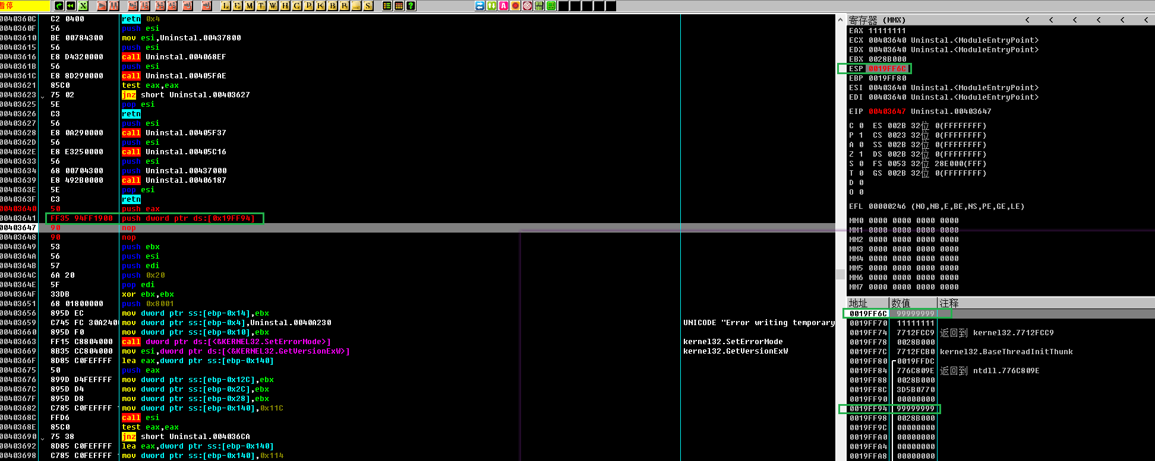Click the 010 101 binary plugin icon
The width and height of the screenshot is (1155, 461).
tap(539, 6)
